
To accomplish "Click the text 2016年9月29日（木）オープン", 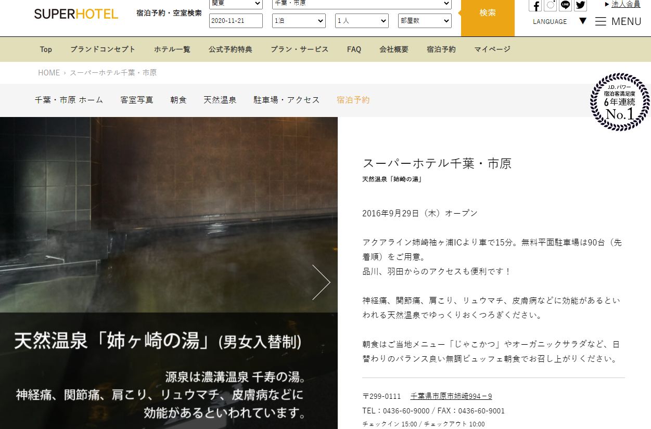I will coord(420,213).
